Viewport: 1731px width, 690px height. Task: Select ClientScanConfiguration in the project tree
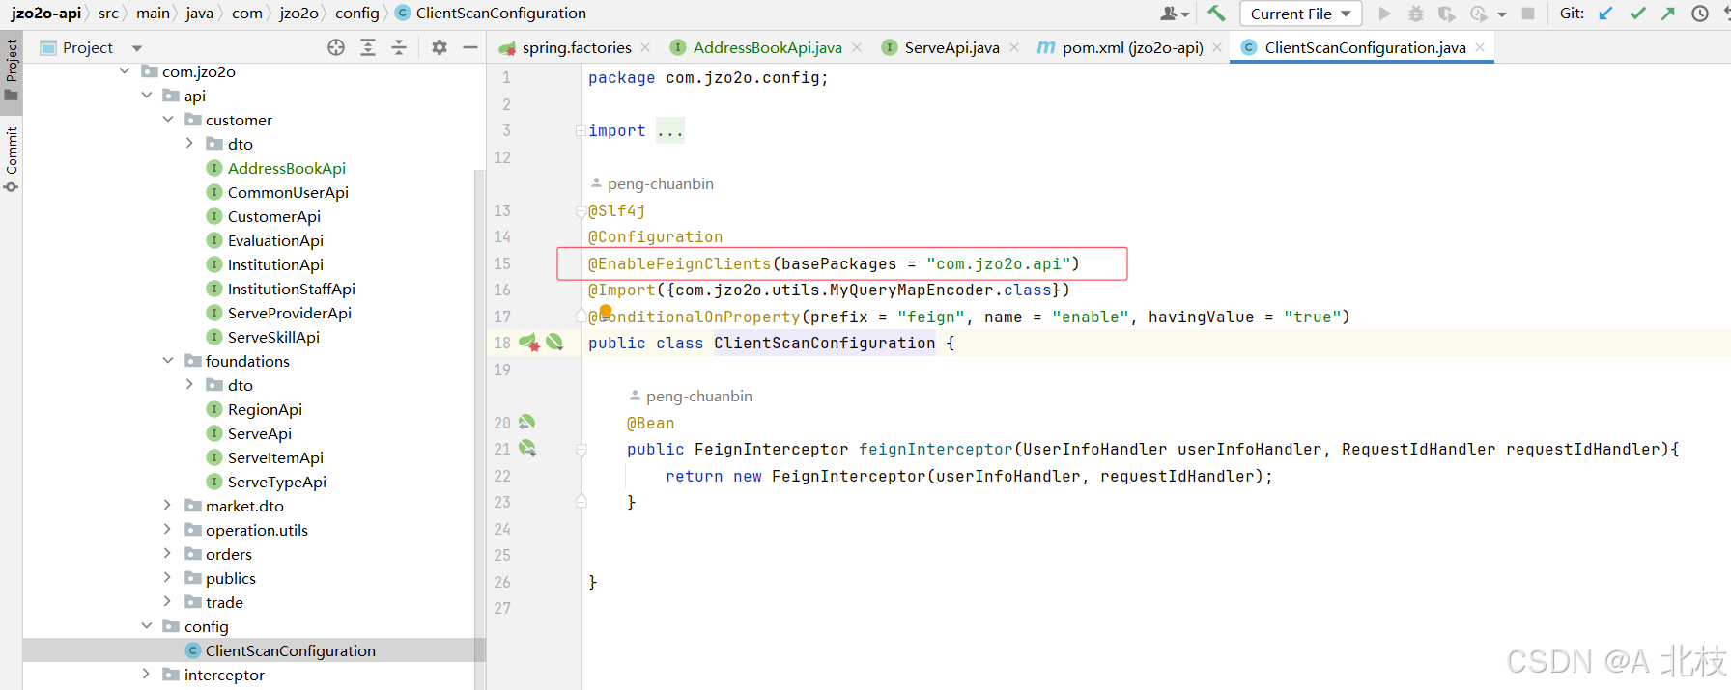pyautogui.click(x=290, y=650)
